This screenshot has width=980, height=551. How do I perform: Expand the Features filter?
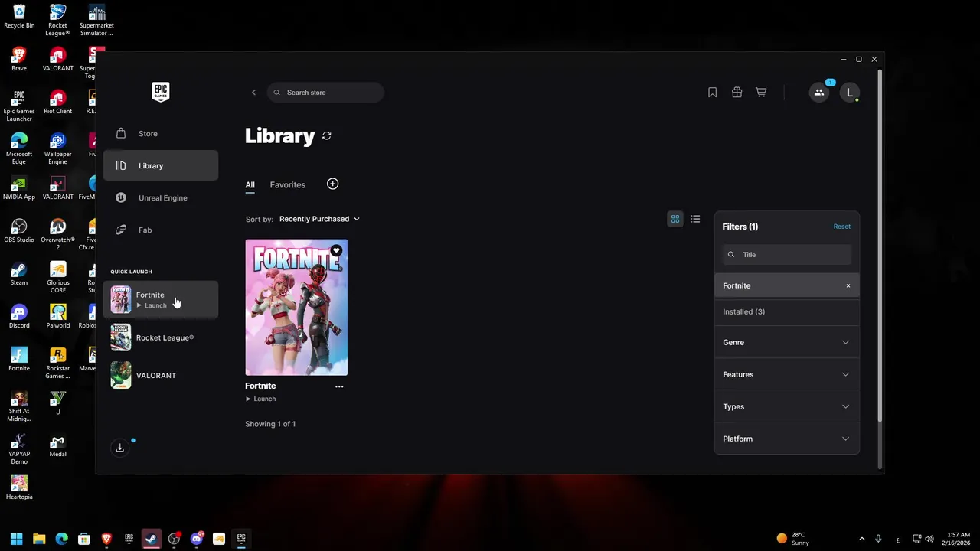click(786, 374)
